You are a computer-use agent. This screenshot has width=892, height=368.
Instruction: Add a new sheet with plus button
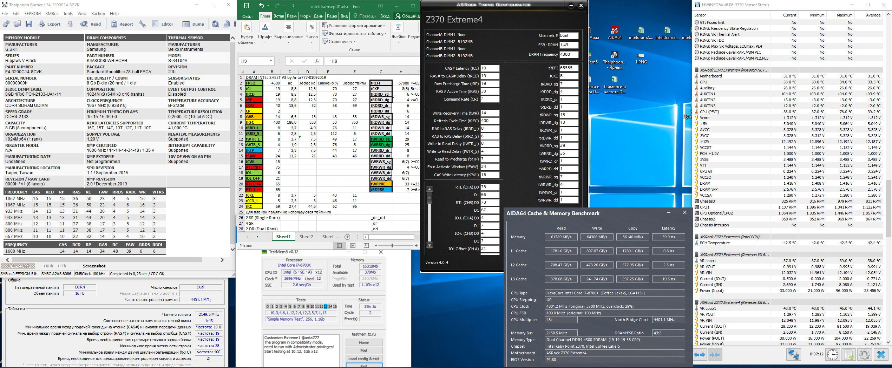[347, 237]
